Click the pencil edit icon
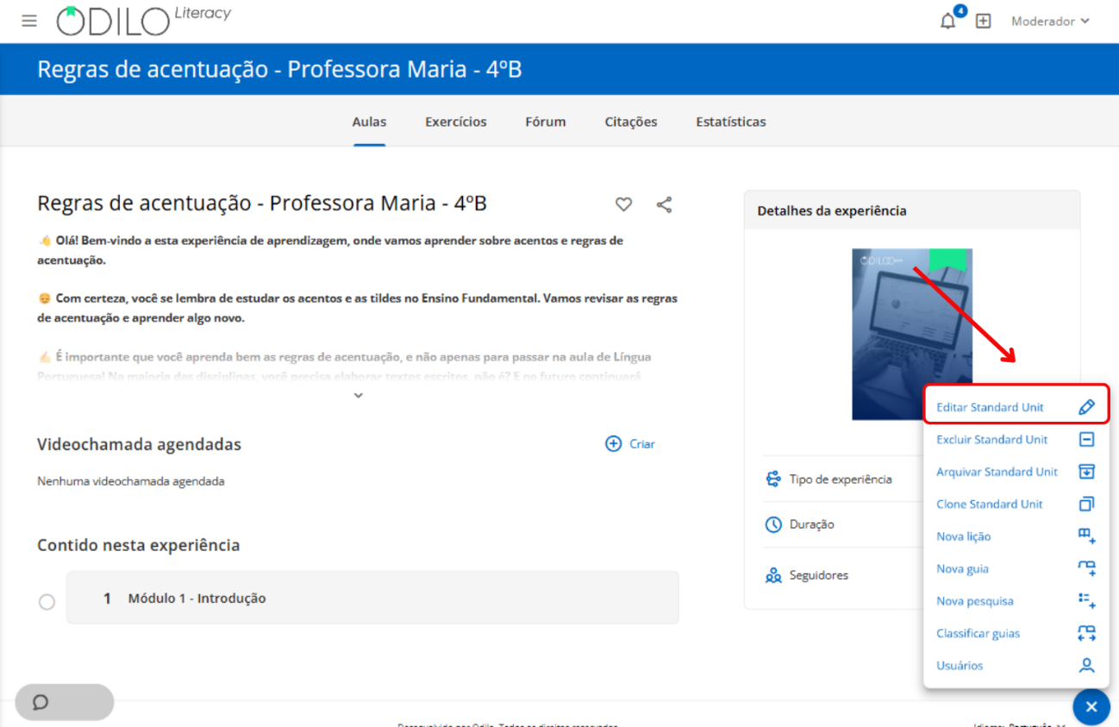This screenshot has height=727, width=1119. click(1086, 407)
